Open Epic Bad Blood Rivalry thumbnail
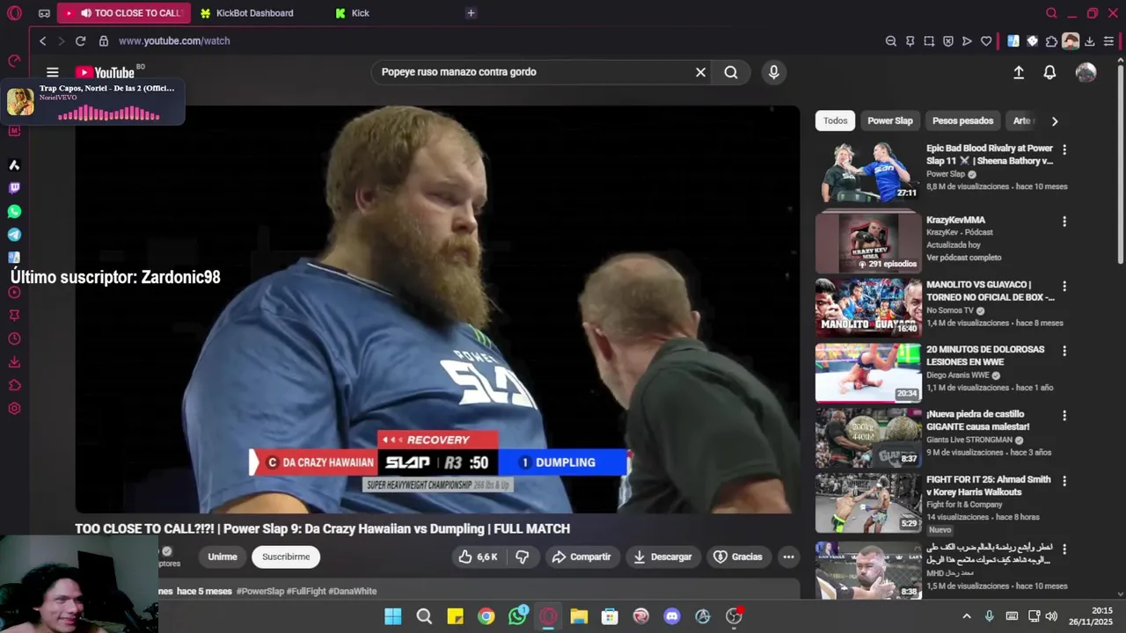The height and width of the screenshot is (633, 1126). (867, 172)
